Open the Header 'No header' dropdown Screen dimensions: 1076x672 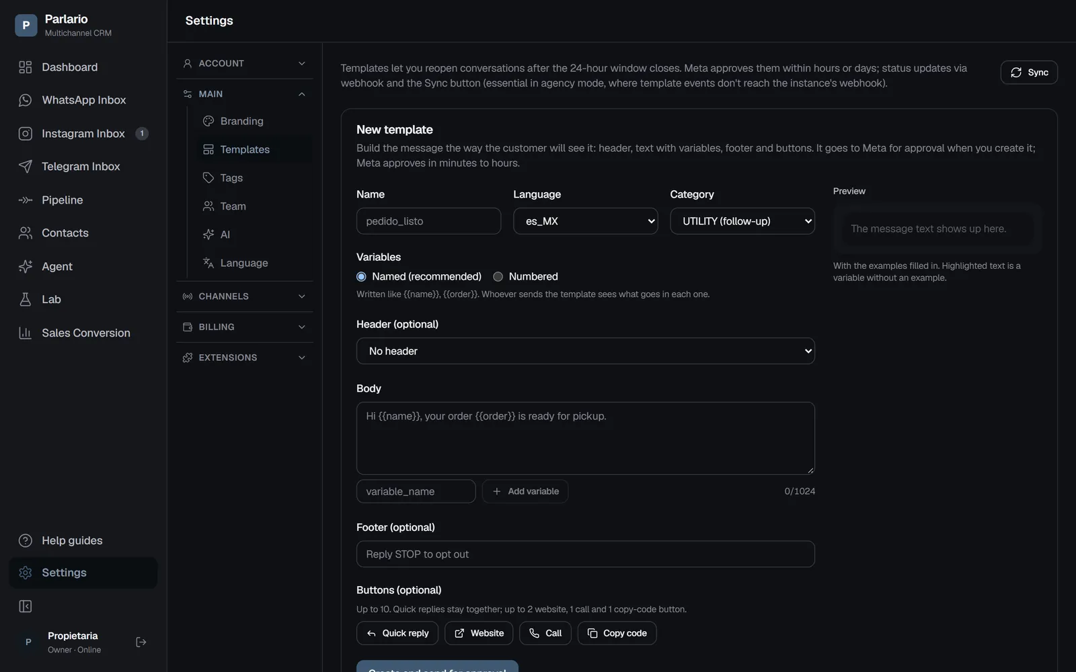tap(586, 351)
